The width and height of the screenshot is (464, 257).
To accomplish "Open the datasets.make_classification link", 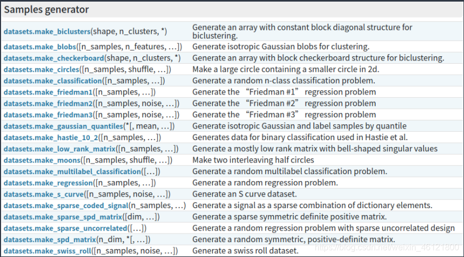I will (x=52, y=81).
